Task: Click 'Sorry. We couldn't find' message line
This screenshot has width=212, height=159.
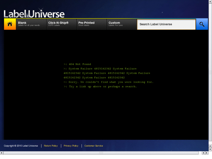Action: pos(108,82)
